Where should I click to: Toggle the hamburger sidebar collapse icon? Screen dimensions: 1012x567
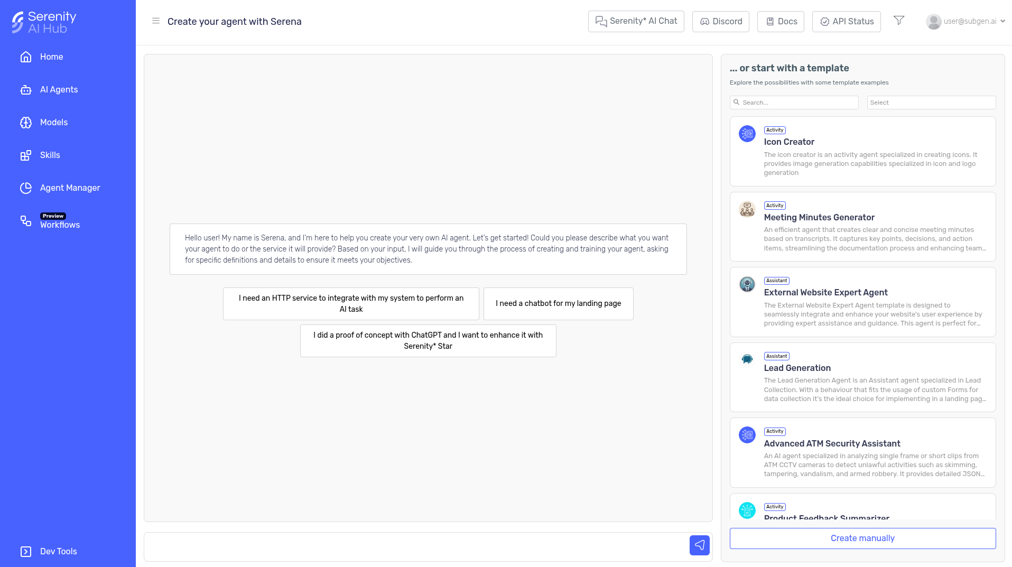pyautogui.click(x=156, y=21)
